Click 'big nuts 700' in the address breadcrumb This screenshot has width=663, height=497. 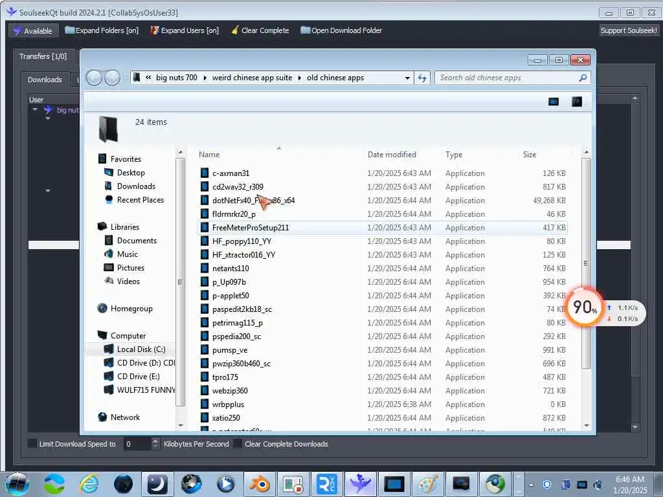(x=176, y=78)
